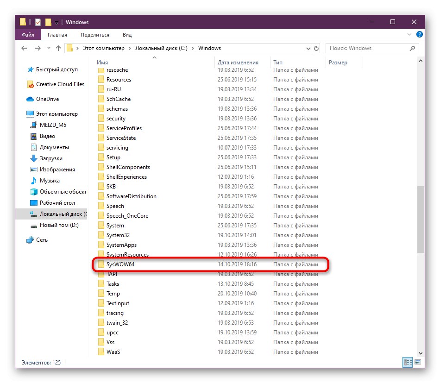
Task: Click the Поиск: Windows search field
Action: [372, 48]
